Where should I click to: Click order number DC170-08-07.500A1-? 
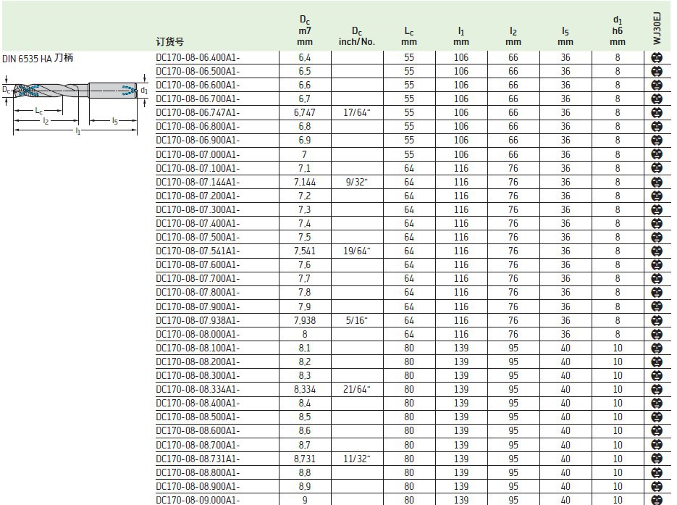[198, 237]
